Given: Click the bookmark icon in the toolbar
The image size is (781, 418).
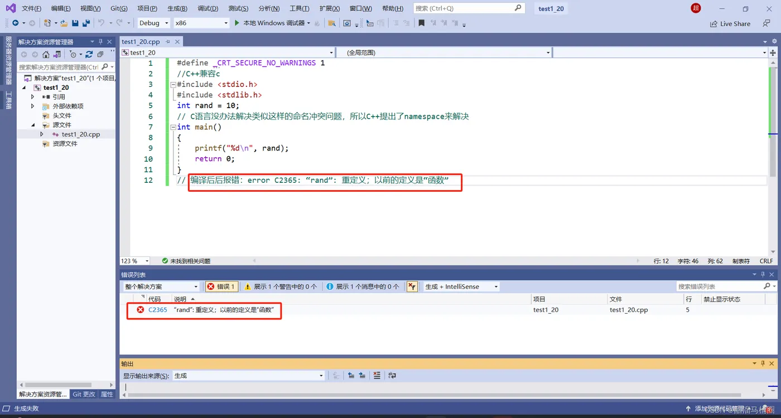Looking at the screenshot, I should tap(421, 23).
